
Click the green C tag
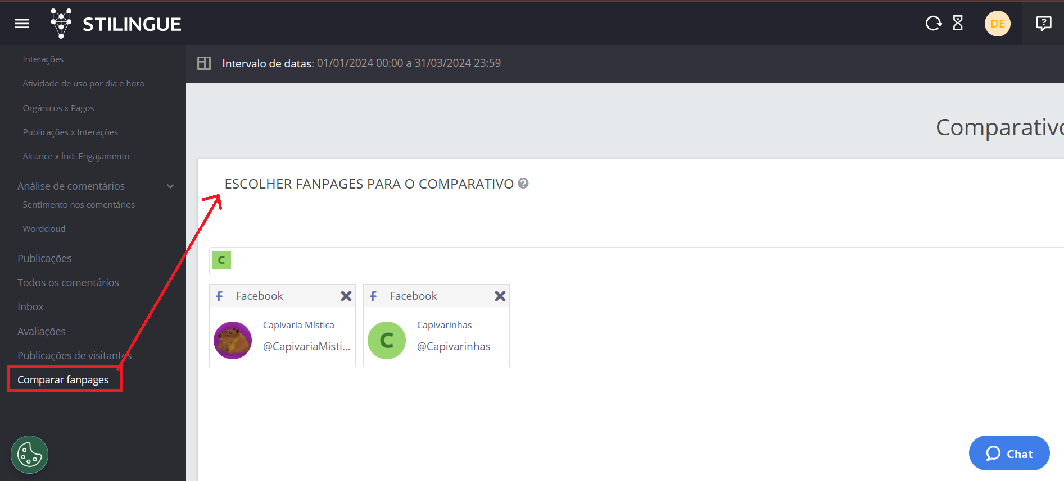221,260
